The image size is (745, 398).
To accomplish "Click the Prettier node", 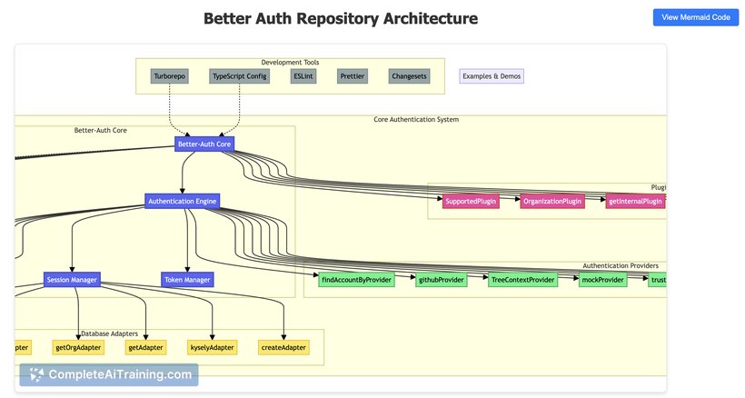I will click(x=353, y=77).
